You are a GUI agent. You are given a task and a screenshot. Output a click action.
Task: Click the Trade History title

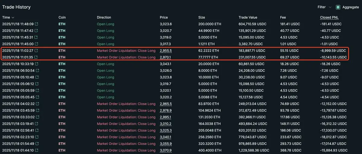16,7
